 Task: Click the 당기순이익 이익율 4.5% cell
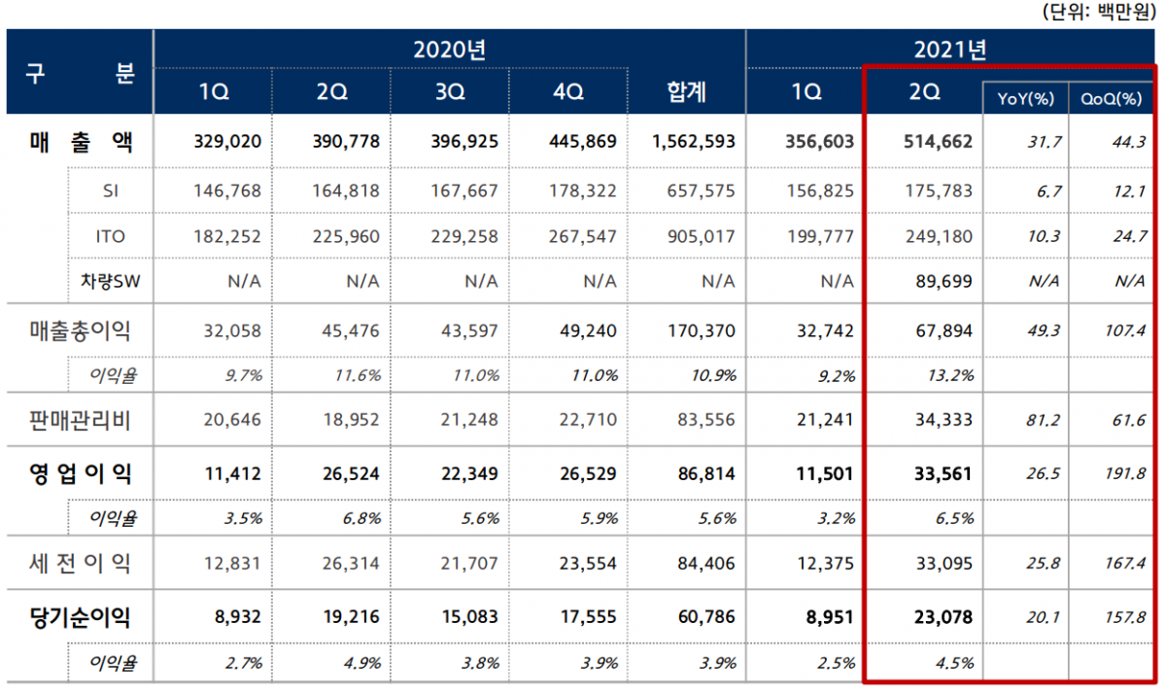[955, 663]
